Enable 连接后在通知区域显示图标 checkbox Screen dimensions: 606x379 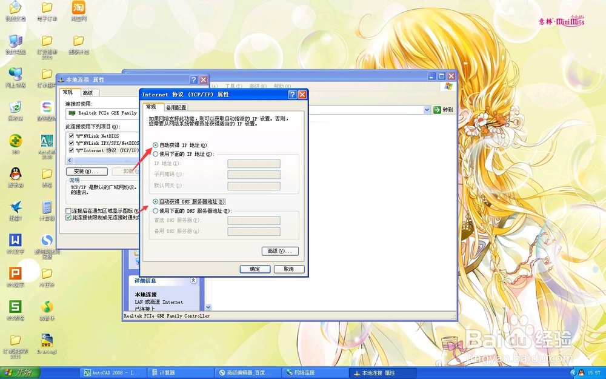coord(68,211)
